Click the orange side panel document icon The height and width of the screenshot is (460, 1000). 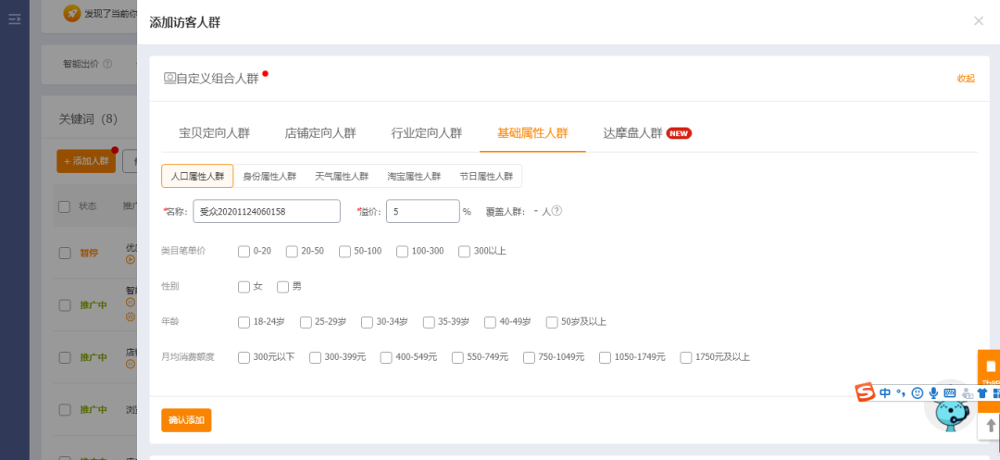pos(991,367)
